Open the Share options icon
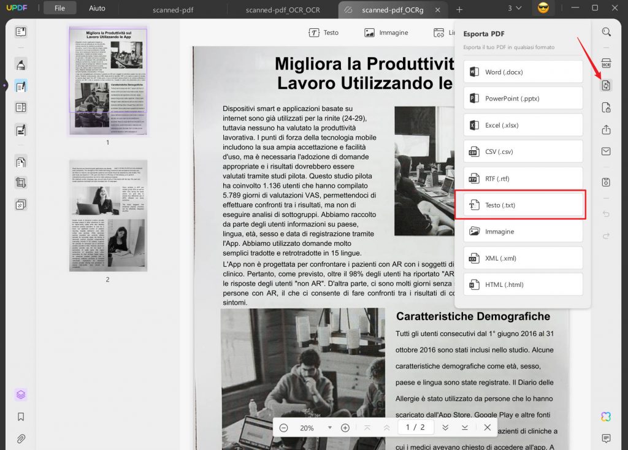This screenshot has width=628, height=450. [x=606, y=129]
